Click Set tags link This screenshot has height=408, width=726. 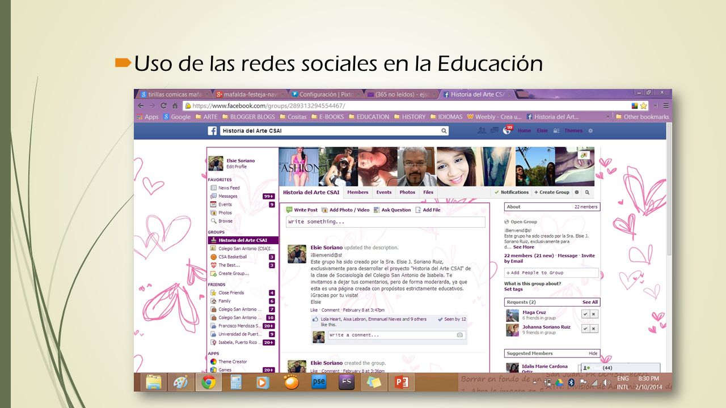pyautogui.click(x=513, y=289)
